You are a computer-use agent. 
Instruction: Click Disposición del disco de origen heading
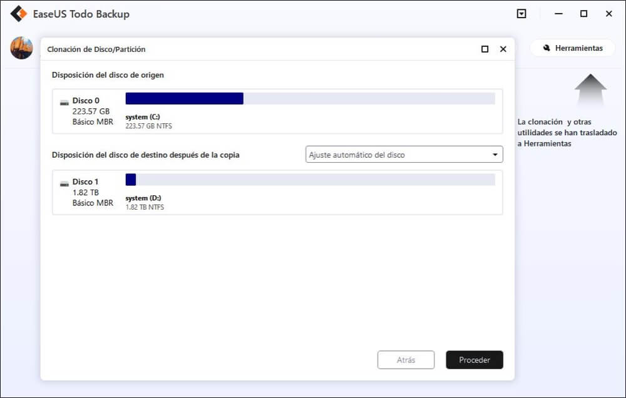point(108,75)
